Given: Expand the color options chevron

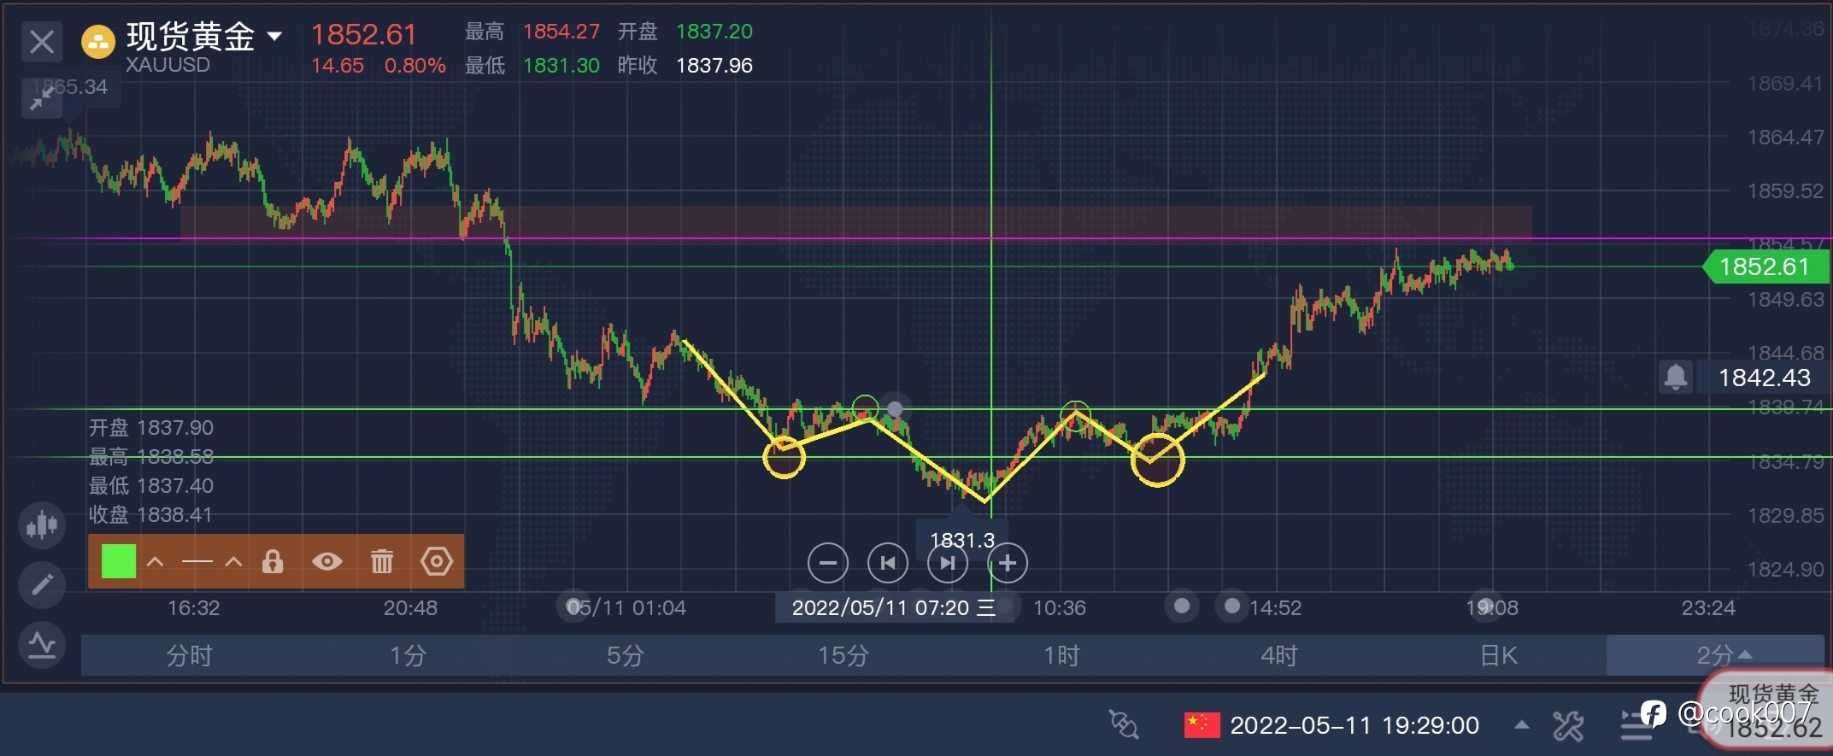Looking at the screenshot, I should tap(156, 561).
